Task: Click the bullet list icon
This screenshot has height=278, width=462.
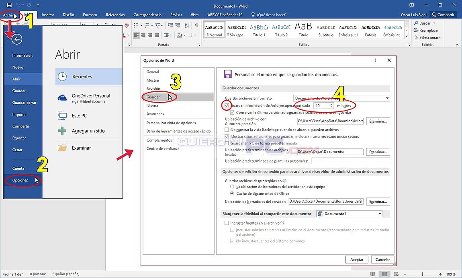Action: (136, 25)
